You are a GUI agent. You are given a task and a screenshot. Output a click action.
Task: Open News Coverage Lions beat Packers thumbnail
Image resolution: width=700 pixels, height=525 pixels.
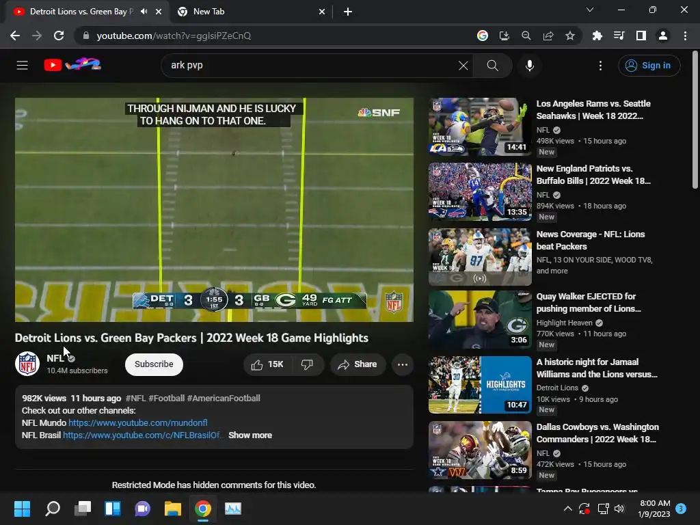(480, 257)
